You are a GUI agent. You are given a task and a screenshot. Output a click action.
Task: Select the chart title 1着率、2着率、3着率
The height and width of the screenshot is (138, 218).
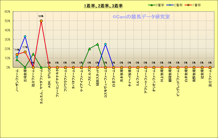[x=103, y=6]
